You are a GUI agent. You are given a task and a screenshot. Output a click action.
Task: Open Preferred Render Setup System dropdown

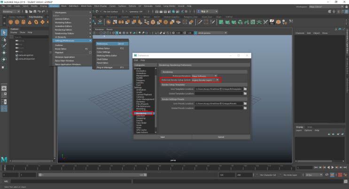[x=205, y=80]
